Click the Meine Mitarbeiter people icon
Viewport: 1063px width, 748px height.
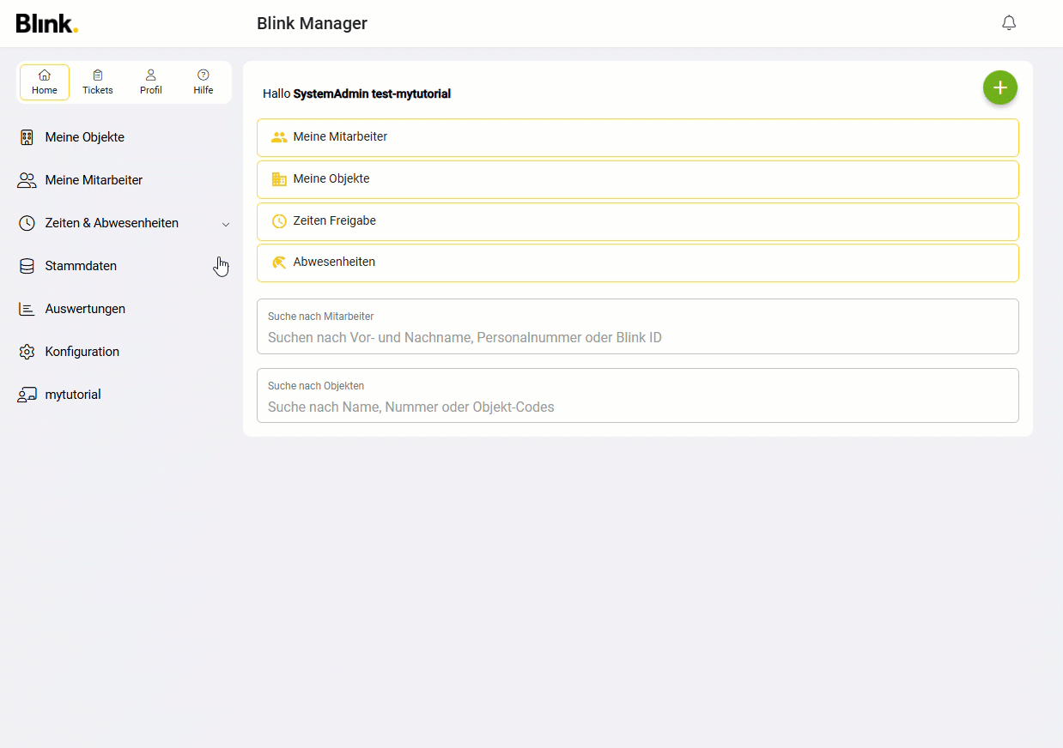pyautogui.click(x=27, y=179)
